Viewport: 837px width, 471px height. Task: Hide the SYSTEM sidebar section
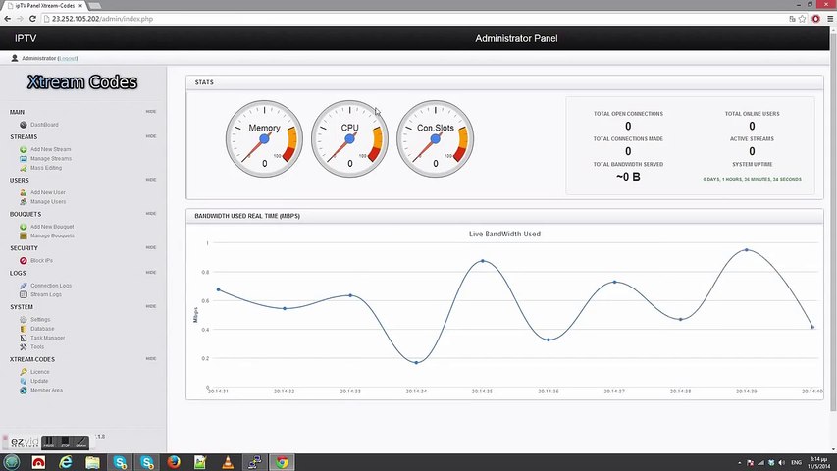point(151,306)
